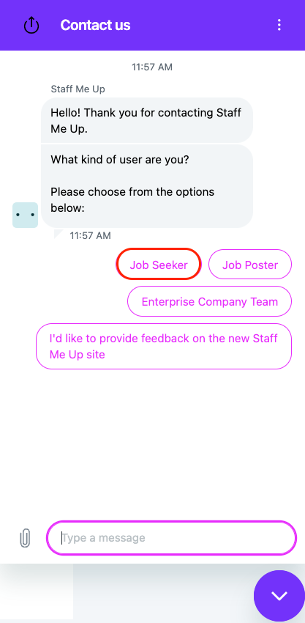Click the Staff Me Up sender name
305x623 pixels.
(x=78, y=89)
